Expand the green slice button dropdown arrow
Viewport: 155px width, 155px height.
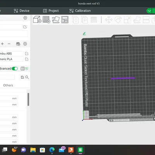pyautogui.click(x=149, y=11)
